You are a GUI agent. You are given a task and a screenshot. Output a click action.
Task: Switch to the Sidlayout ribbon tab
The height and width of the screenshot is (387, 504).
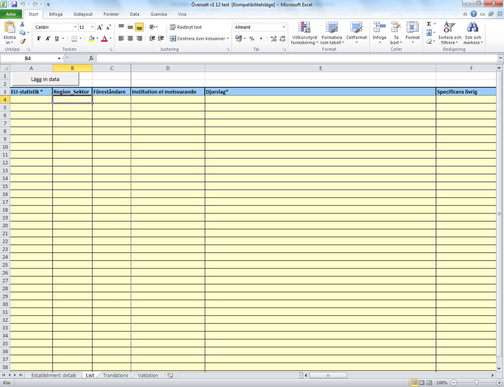pos(83,14)
